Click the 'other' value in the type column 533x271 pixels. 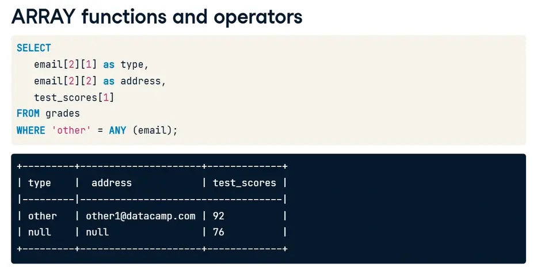pyautogui.click(x=43, y=216)
